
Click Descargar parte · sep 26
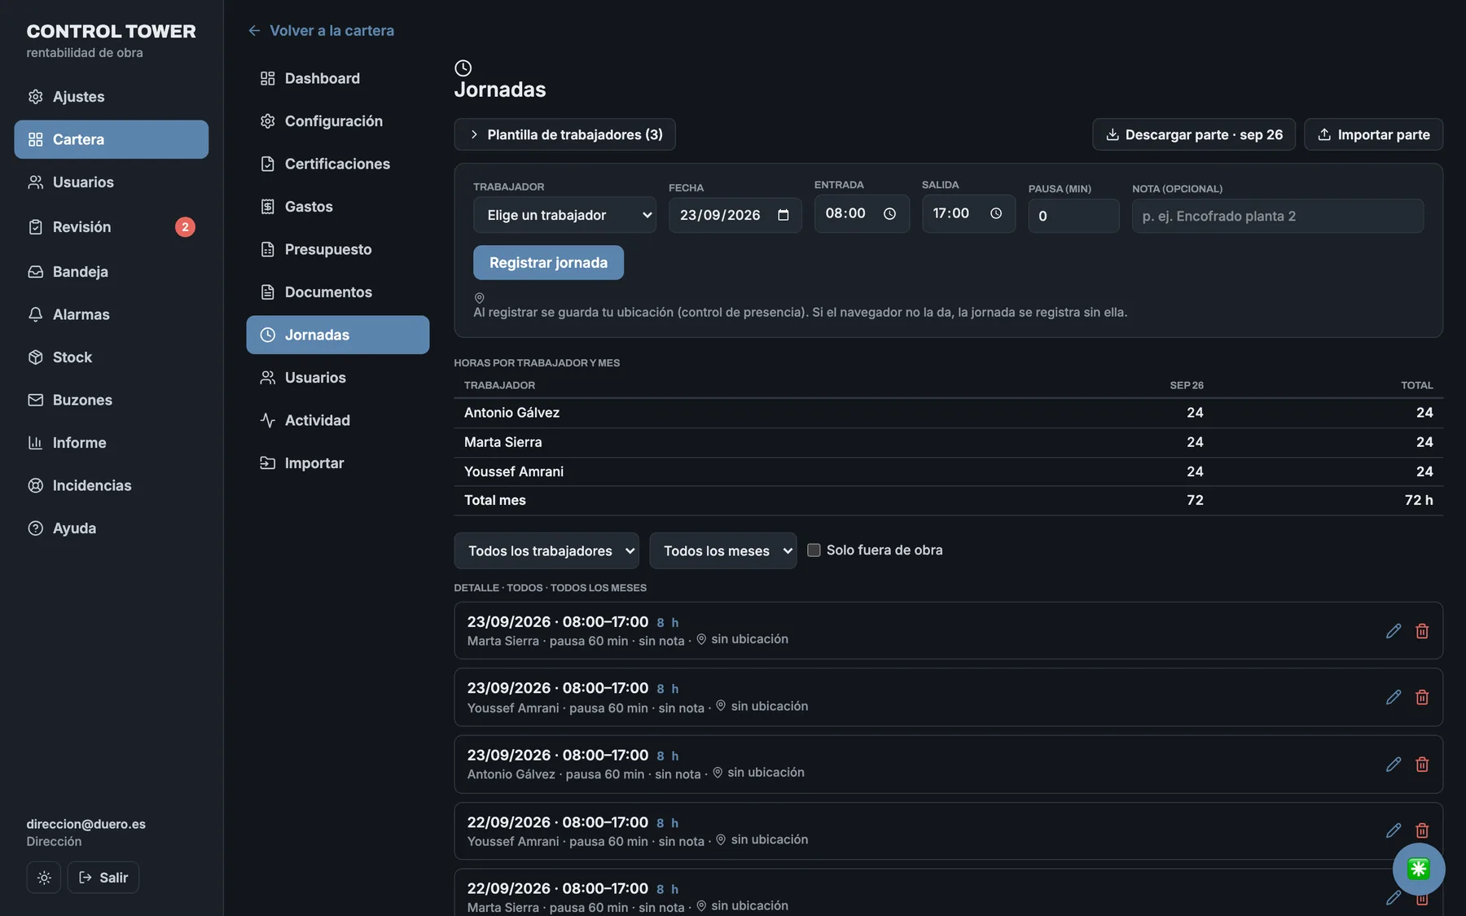(1193, 134)
